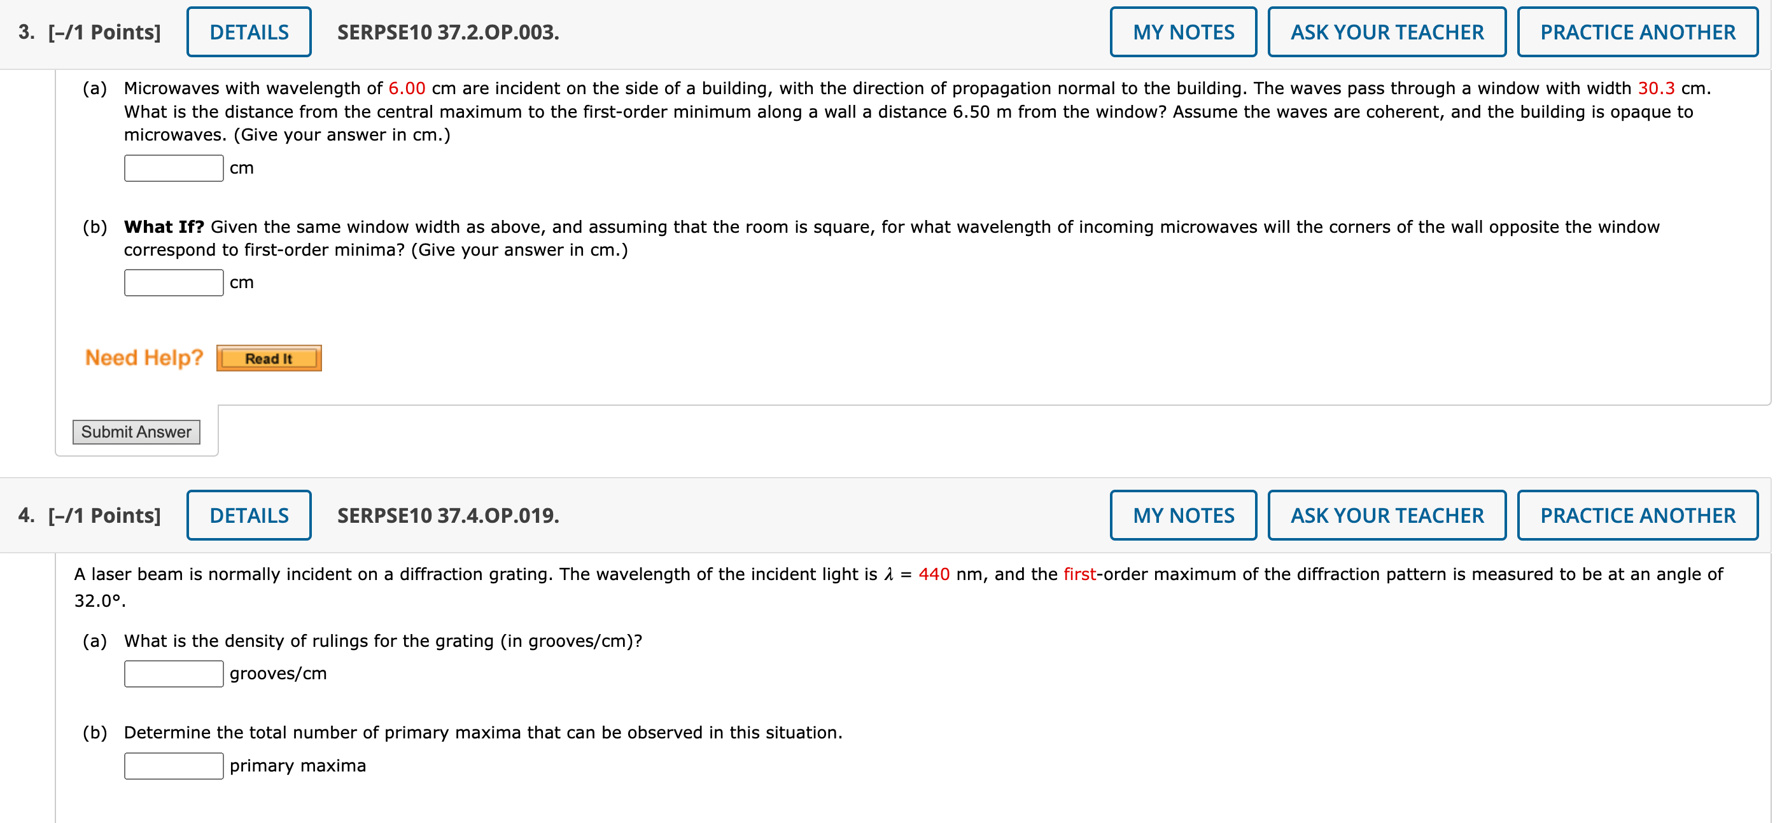The image size is (1782, 823).
Task: Click the Need Help? label
Action: pyautogui.click(x=143, y=357)
